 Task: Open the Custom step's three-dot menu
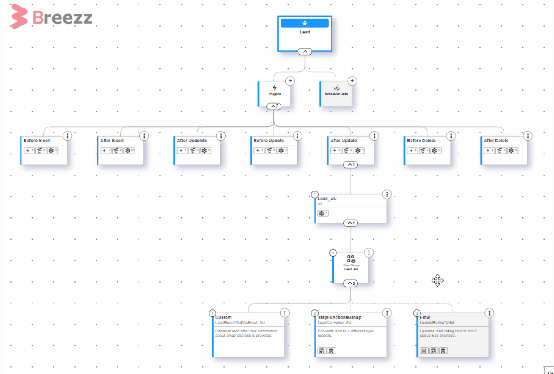tap(285, 313)
